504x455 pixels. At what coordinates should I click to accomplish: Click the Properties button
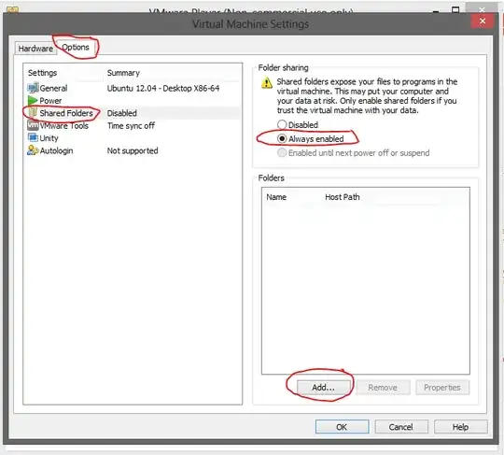pyautogui.click(x=442, y=388)
